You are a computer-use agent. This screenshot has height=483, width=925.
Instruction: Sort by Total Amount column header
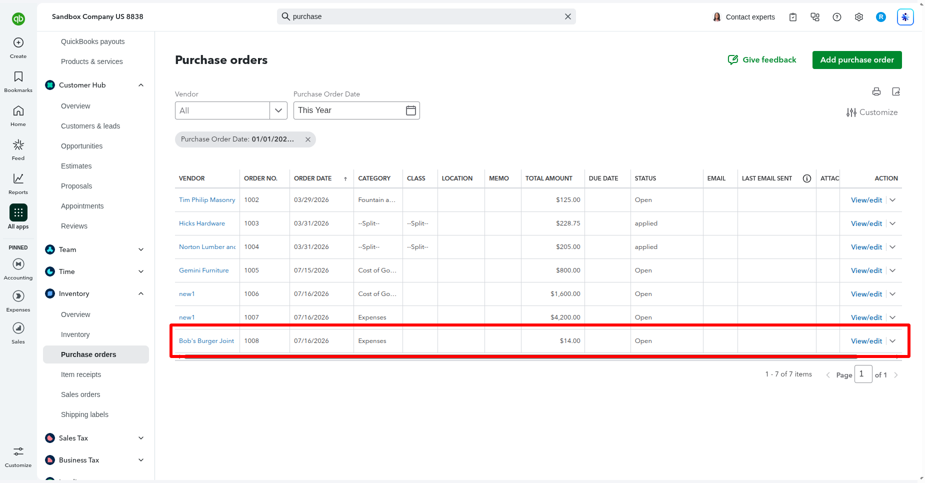[548, 178]
